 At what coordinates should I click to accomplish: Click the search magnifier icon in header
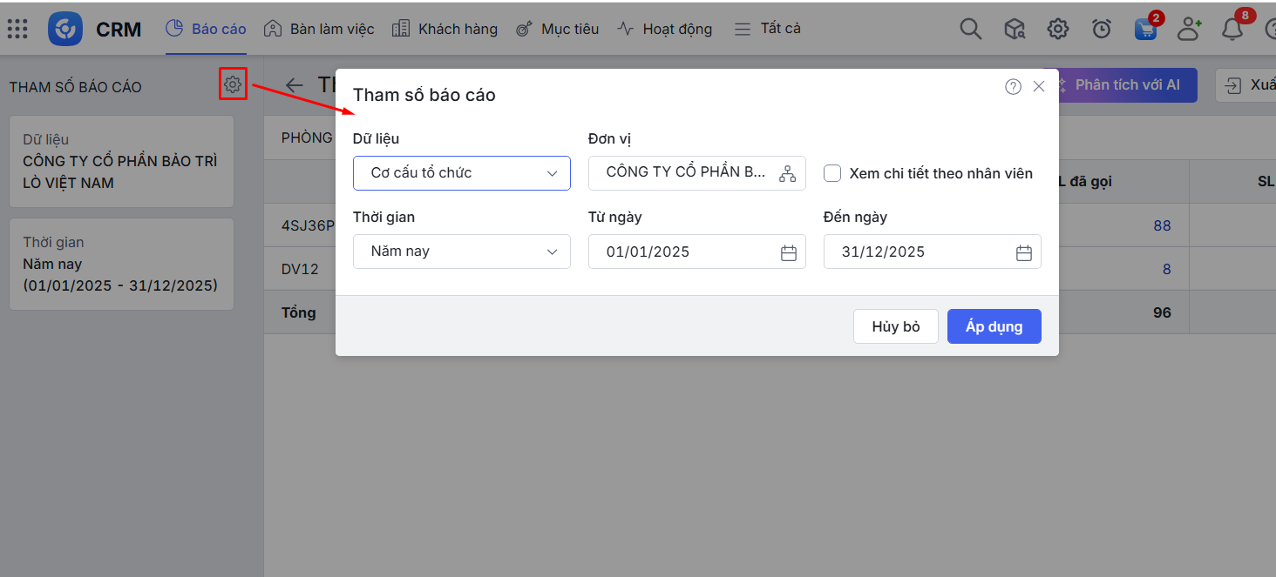[970, 29]
